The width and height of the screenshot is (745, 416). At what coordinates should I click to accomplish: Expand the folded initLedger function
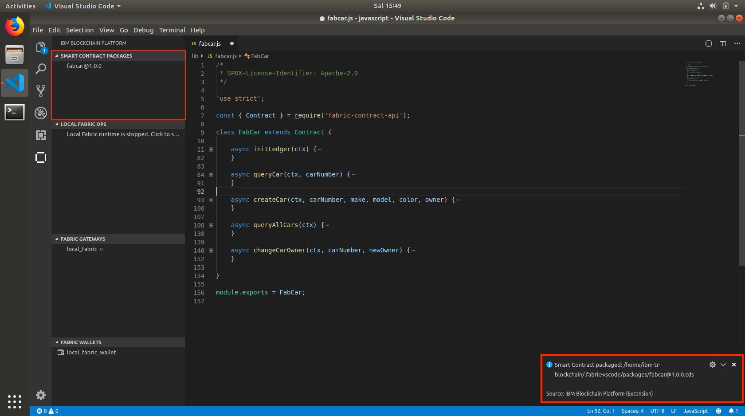pyautogui.click(x=211, y=149)
